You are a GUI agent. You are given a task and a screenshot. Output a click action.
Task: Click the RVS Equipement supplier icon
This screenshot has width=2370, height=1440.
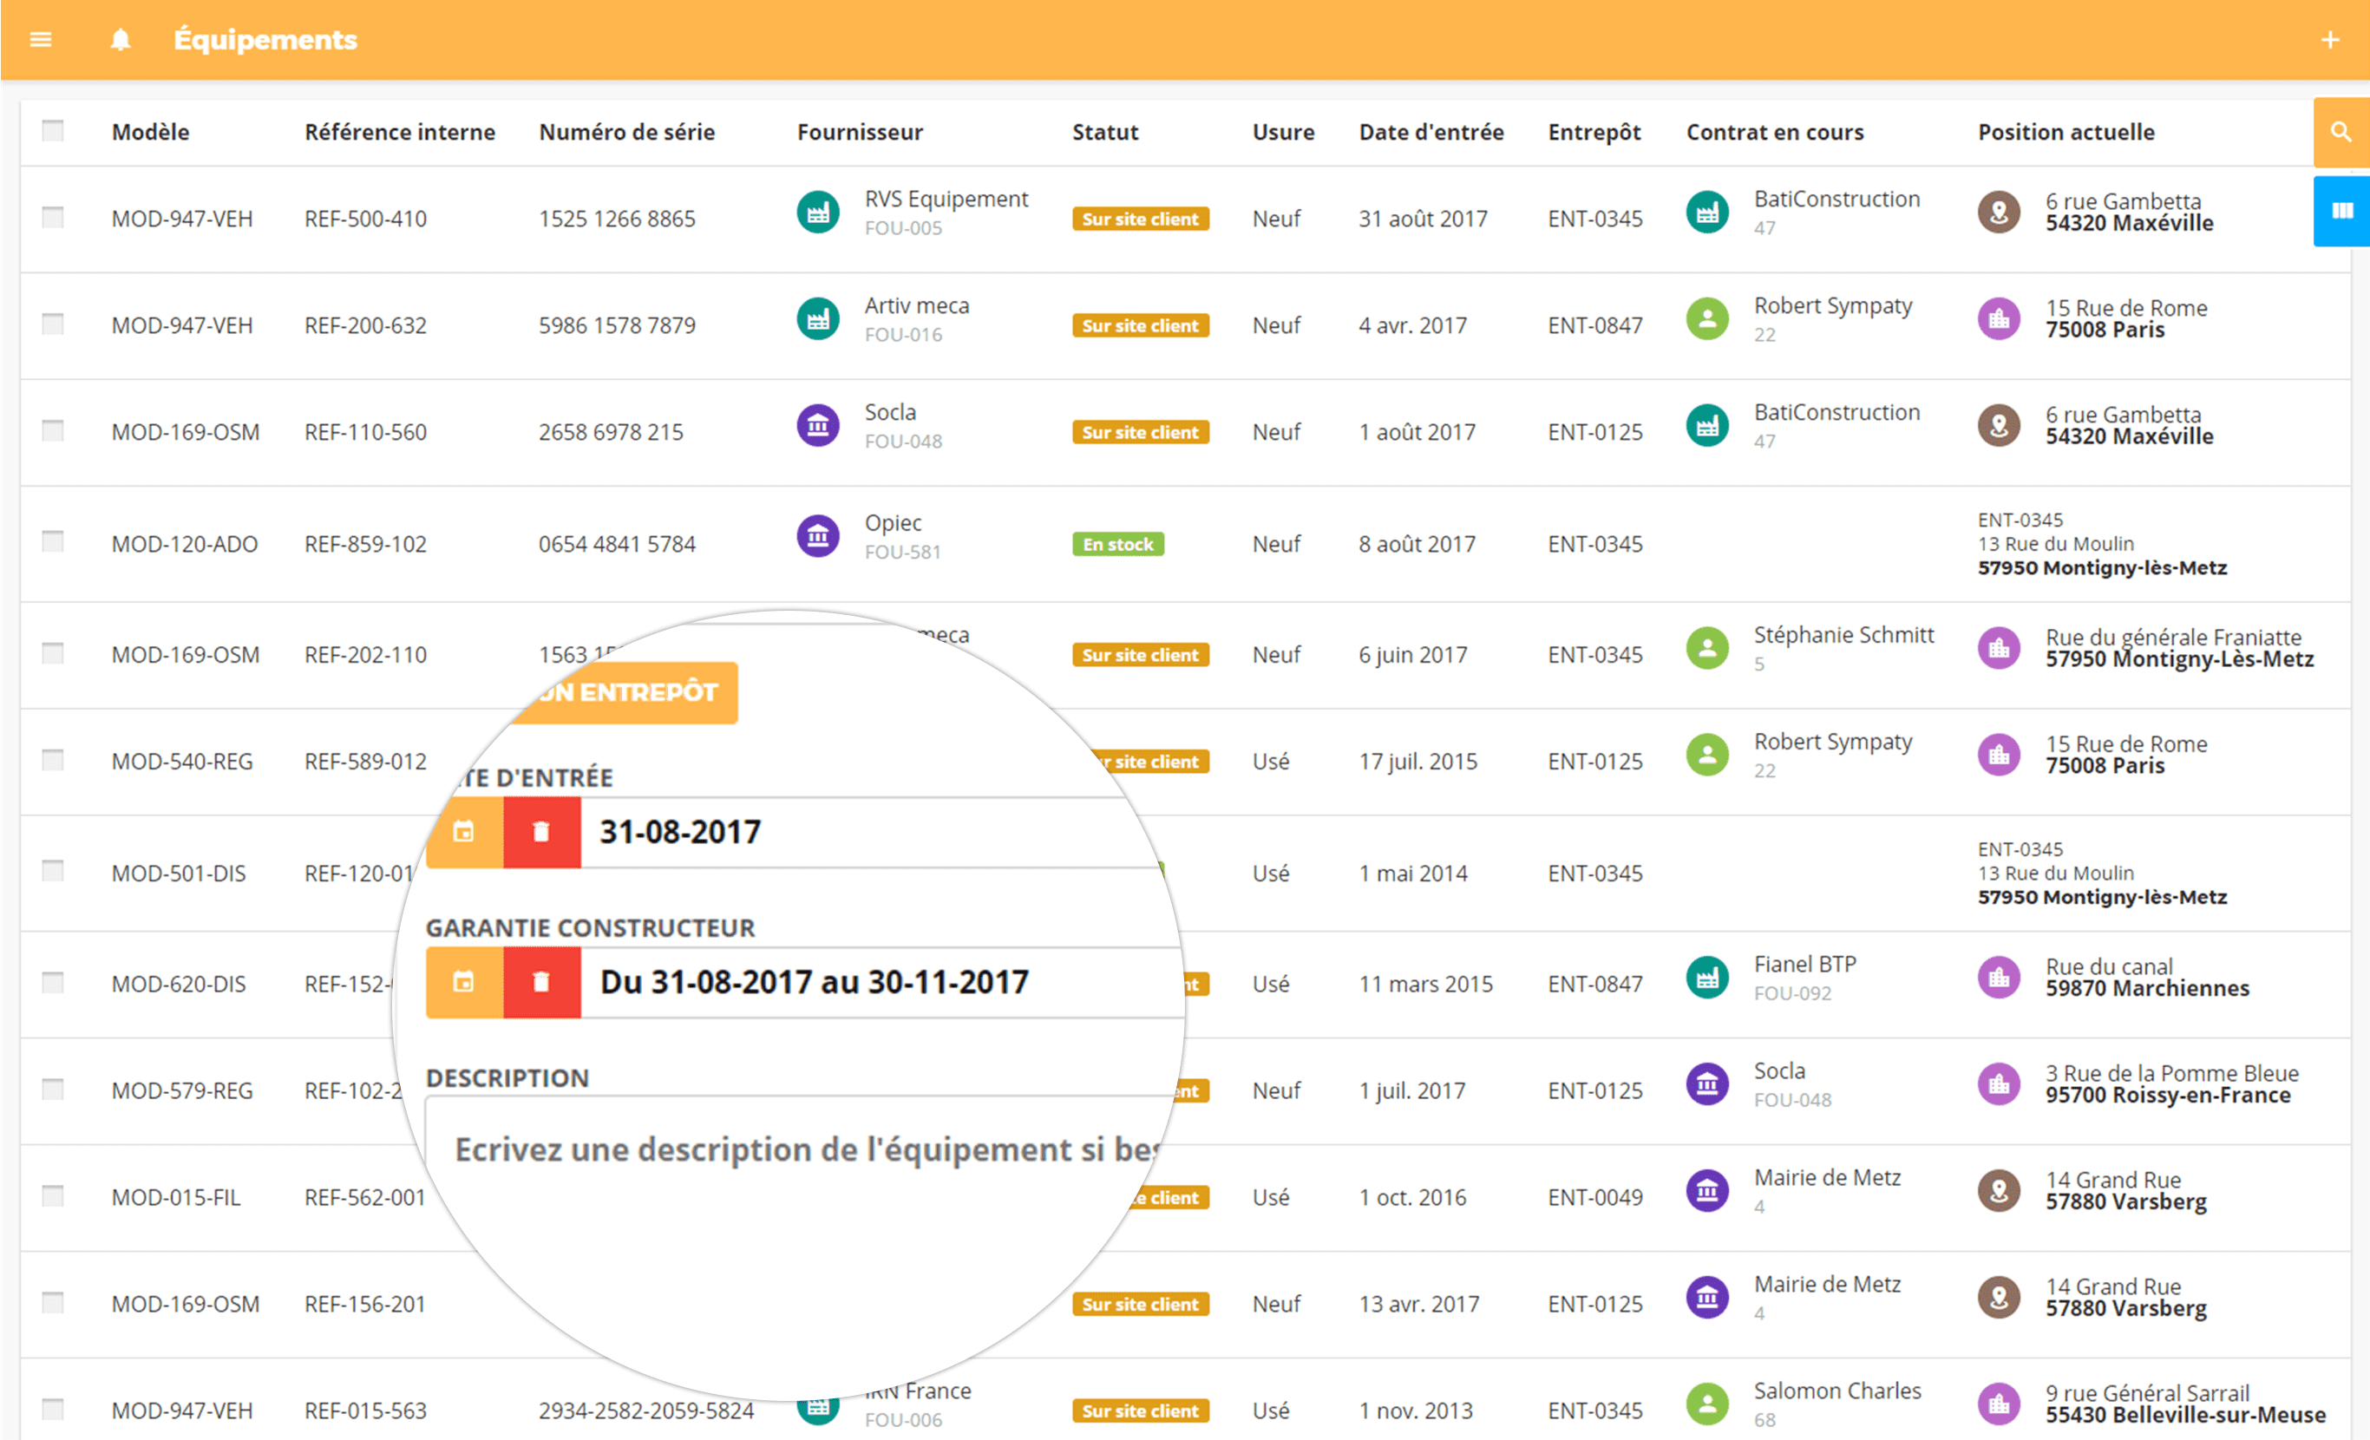pyautogui.click(x=817, y=213)
